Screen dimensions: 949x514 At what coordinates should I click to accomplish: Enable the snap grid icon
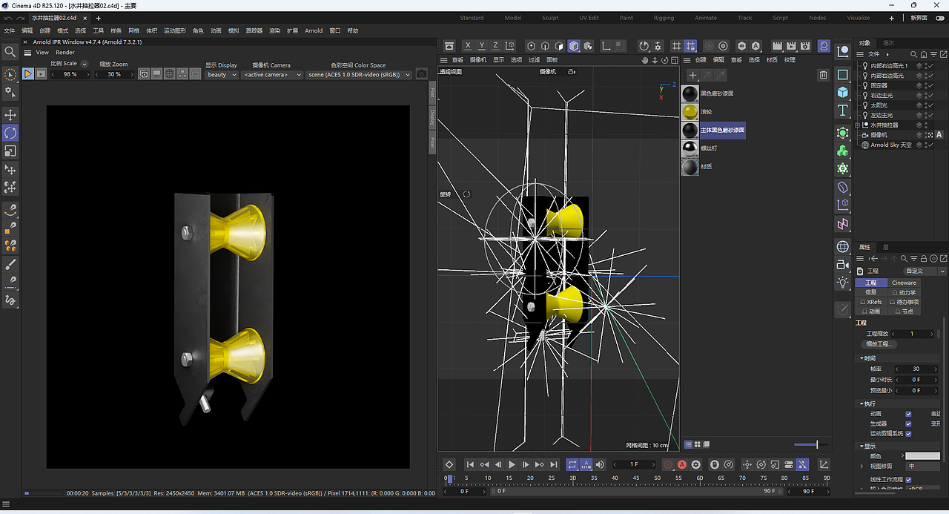click(x=676, y=46)
